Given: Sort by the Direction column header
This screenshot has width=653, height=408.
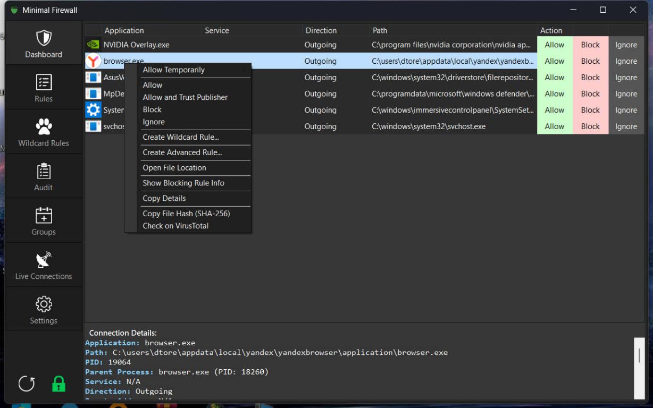Looking at the screenshot, I should pyautogui.click(x=321, y=30).
